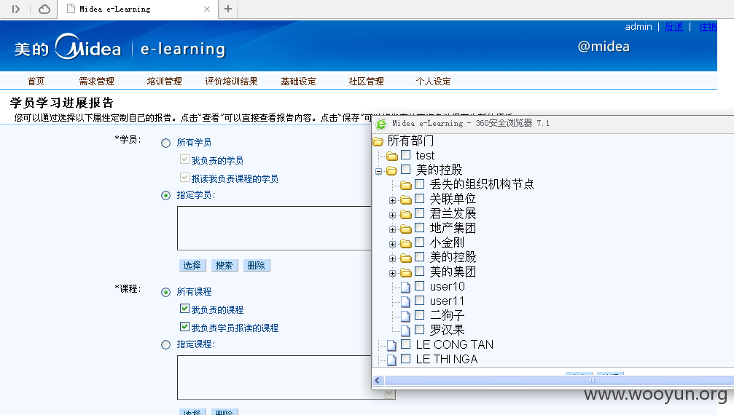This screenshot has width=734, height=415.
Task: Select the LE THI NGA tree entry text
Action: tap(447, 360)
